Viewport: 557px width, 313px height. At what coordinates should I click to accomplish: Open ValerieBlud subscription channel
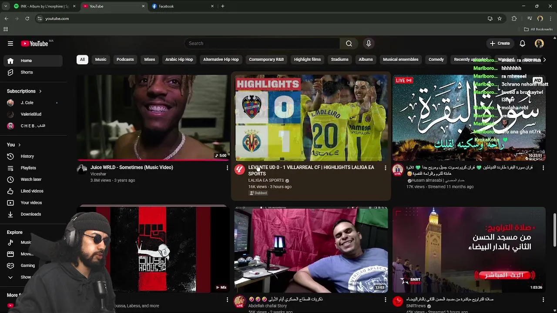pyautogui.click(x=34, y=114)
